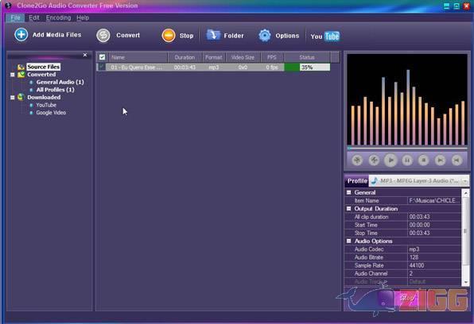This screenshot has width=474, height=324.
Task: Click the pink Stop button at the bottom right
Action: pyautogui.click(x=407, y=299)
